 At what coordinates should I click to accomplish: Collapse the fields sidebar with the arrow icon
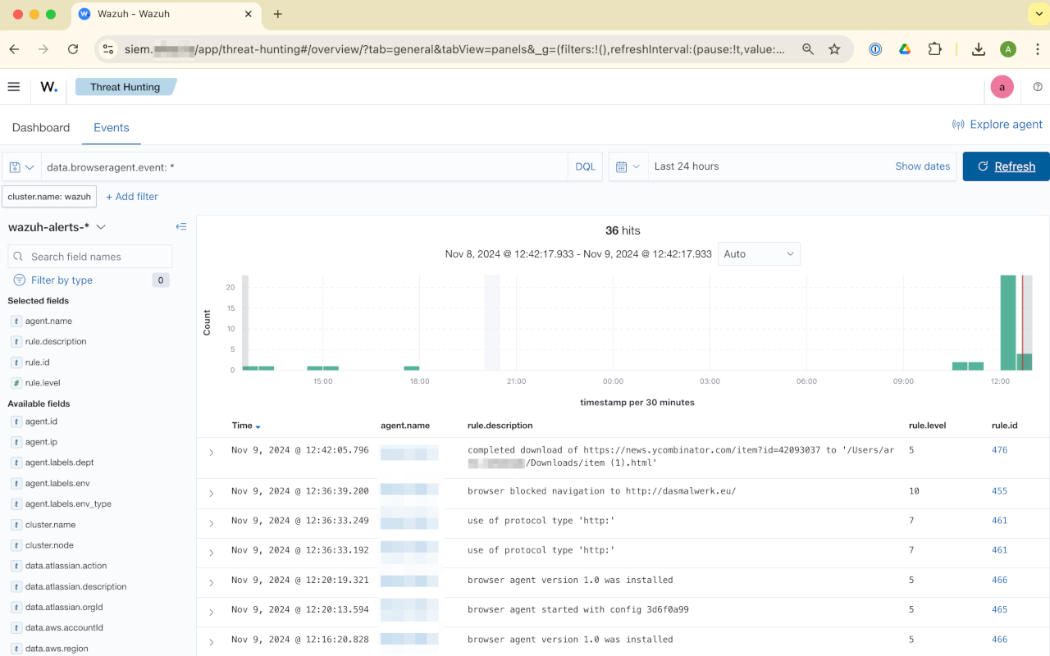click(x=181, y=227)
